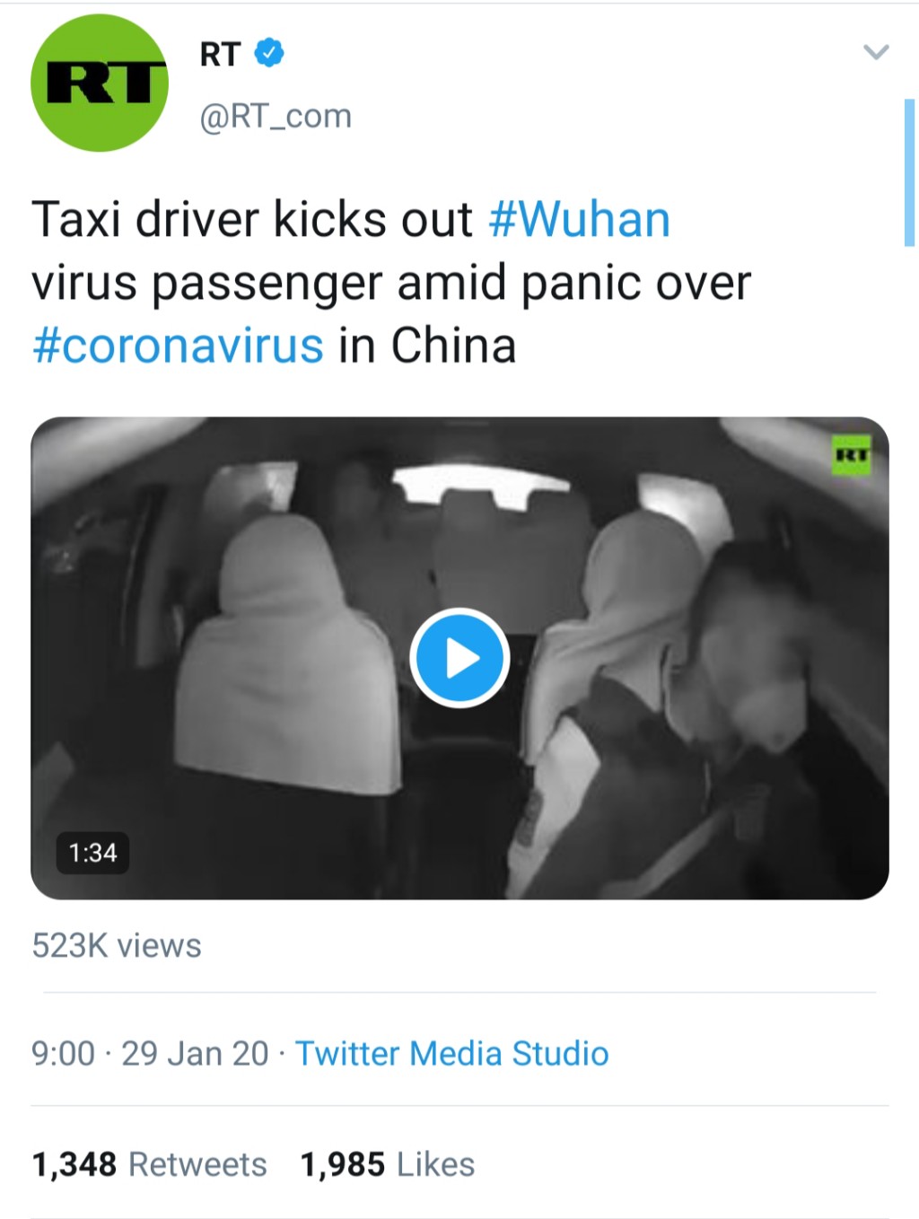Image resolution: width=919 pixels, height=1219 pixels.
Task: Click the word Retweets label
Action: click(198, 1164)
